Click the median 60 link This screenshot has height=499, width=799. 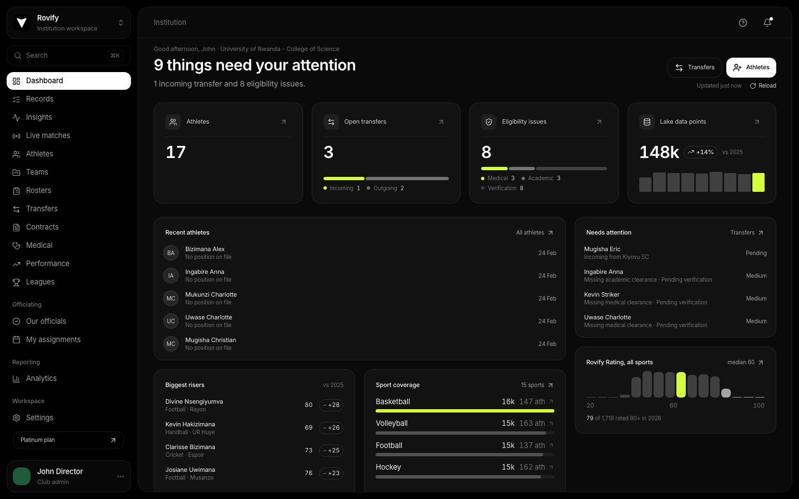click(x=746, y=363)
